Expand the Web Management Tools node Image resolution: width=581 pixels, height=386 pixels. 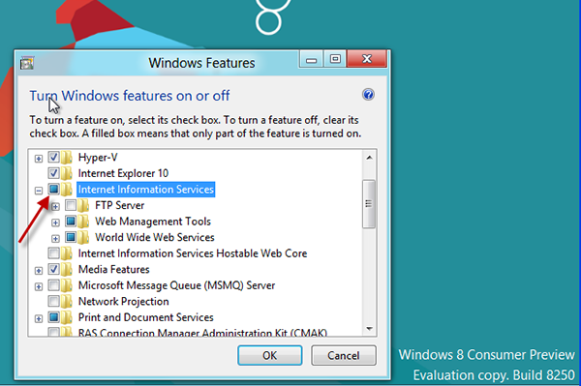[55, 223]
